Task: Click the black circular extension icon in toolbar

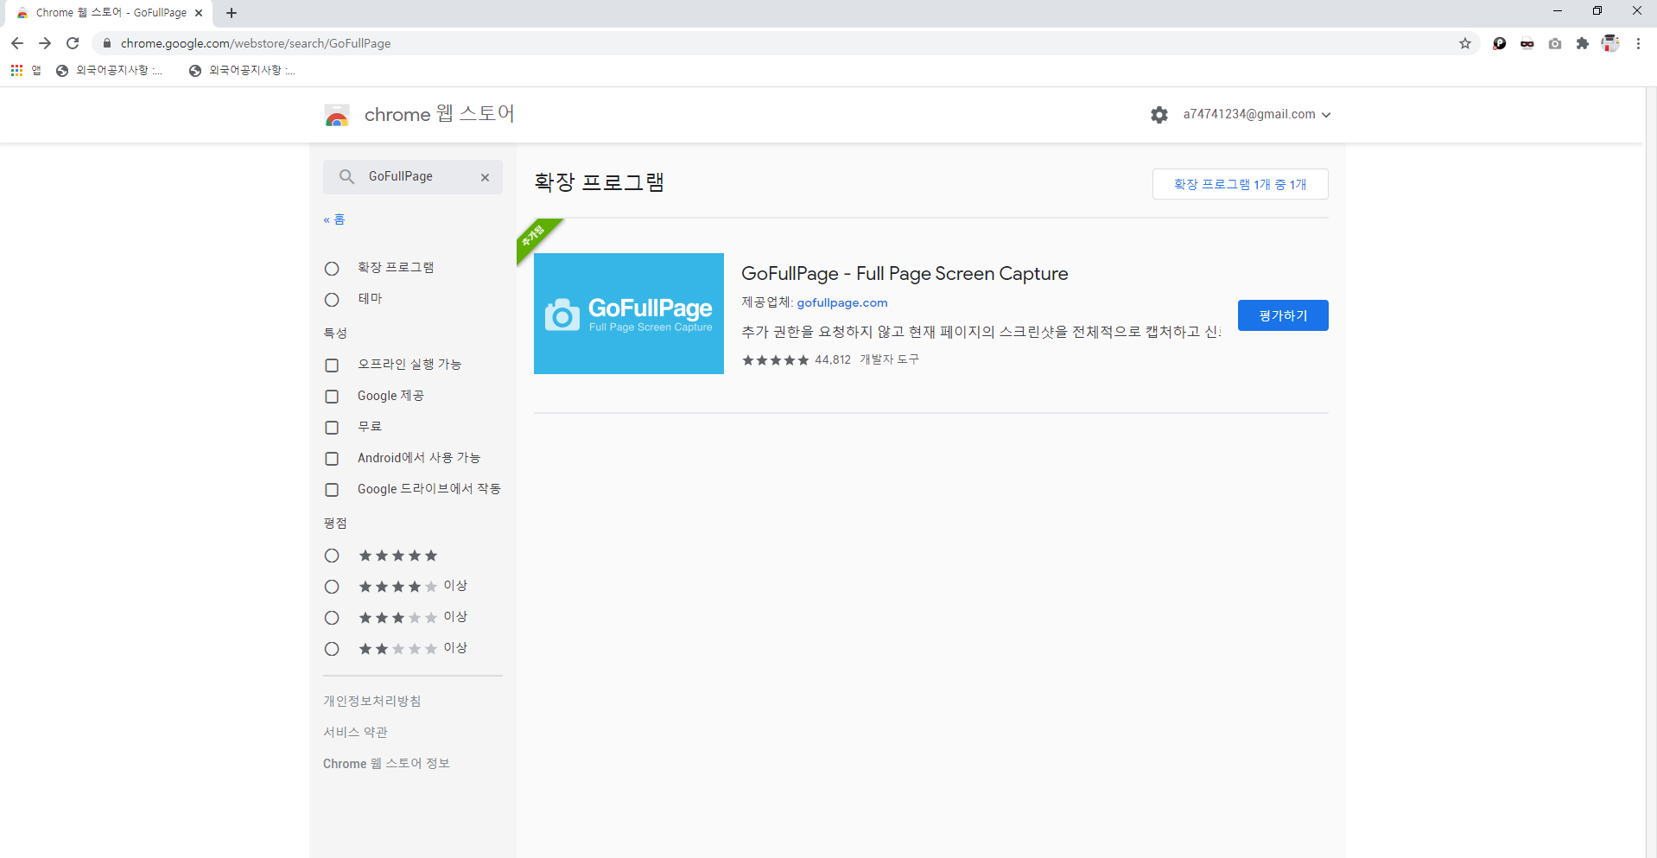Action: [x=1500, y=43]
